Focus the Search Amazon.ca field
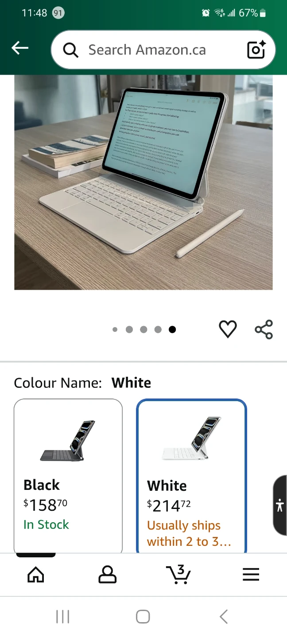The image size is (287, 639). click(163, 50)
